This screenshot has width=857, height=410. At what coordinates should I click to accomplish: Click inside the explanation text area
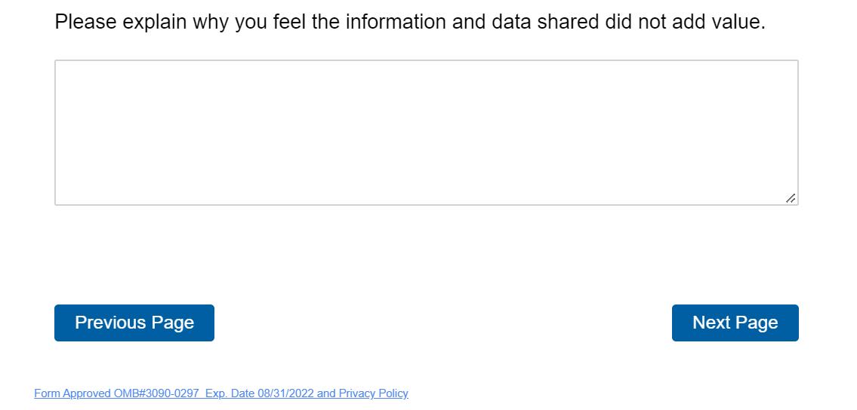tap(426, 133)
